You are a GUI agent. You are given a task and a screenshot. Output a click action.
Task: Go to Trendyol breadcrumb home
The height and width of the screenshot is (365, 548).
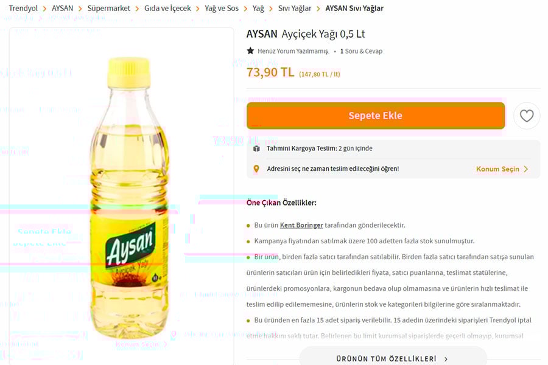click(23, 8)
